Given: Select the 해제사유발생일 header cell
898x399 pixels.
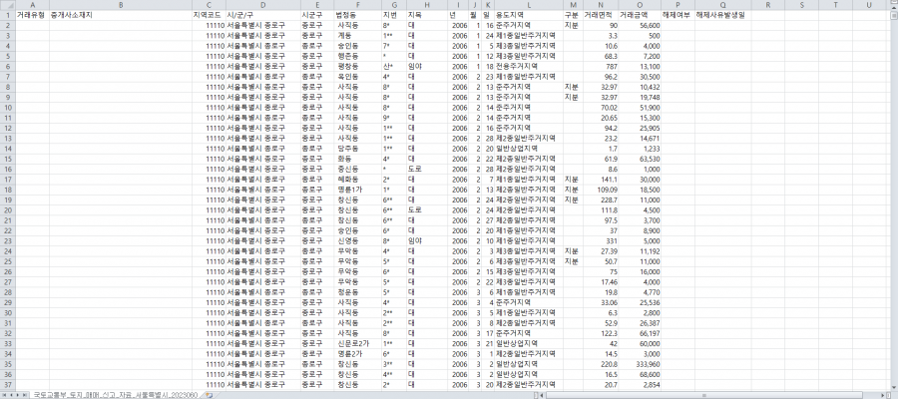Looking at the screenshot, I should 723,15.
